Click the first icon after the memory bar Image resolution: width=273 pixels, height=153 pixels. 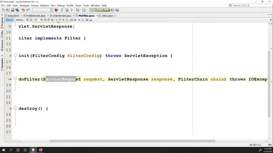[113, 10]
